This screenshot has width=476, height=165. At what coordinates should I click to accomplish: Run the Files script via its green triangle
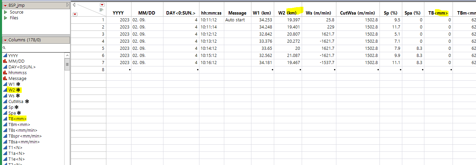[5, 18]
